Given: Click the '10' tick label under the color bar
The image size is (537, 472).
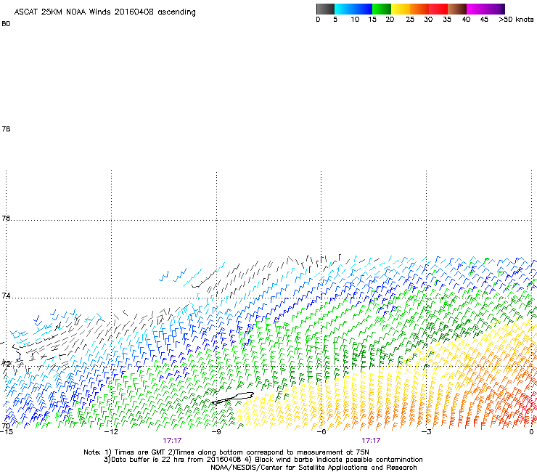Looking at the screenshot, I should pyautogui.click(x=355, y=20).
